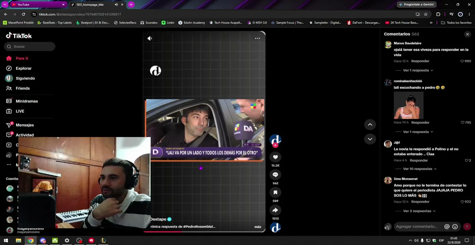Screen dimensions: 475x245
Task: Open the TikTok logo home link
Action: point(19,36)
